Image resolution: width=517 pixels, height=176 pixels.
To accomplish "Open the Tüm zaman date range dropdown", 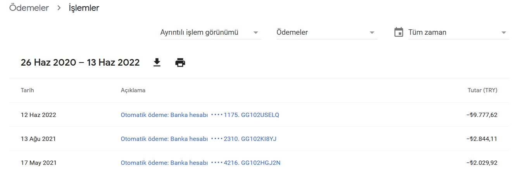I will click(458, 32).
